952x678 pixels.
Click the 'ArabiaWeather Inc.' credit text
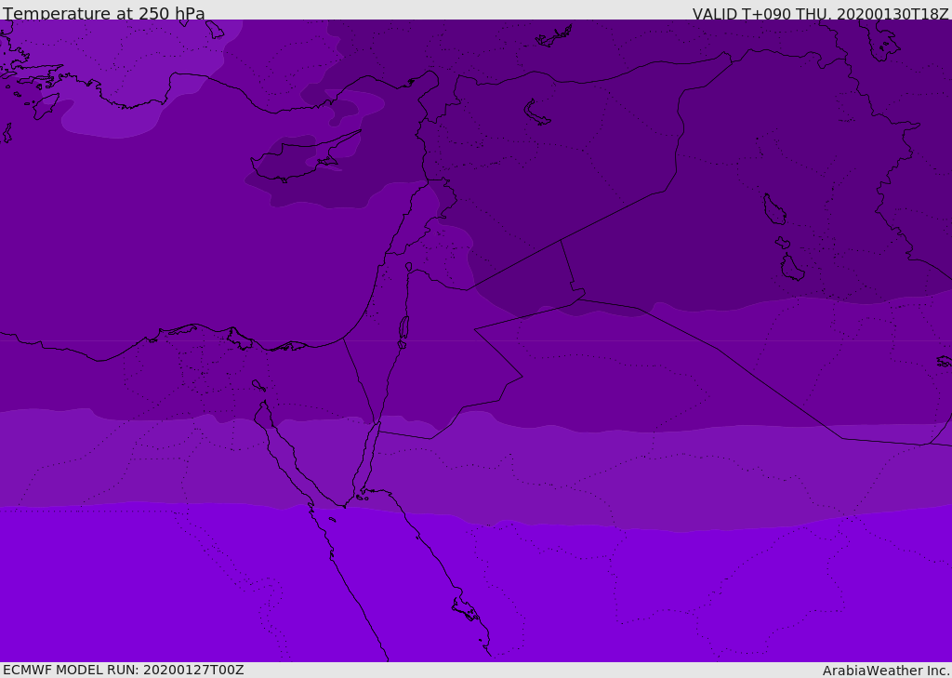pos(886,671)
